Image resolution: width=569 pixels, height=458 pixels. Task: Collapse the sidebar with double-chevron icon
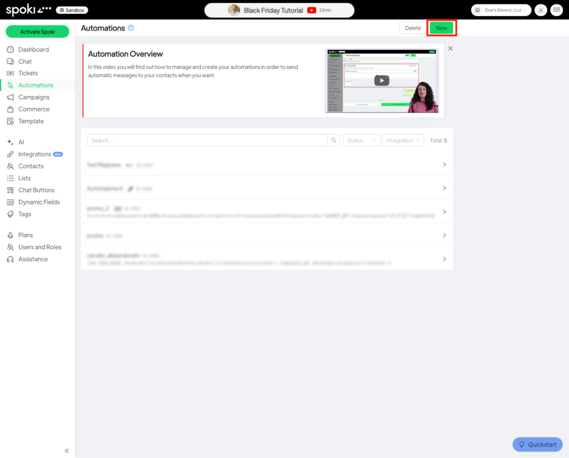tap(67, 451)
